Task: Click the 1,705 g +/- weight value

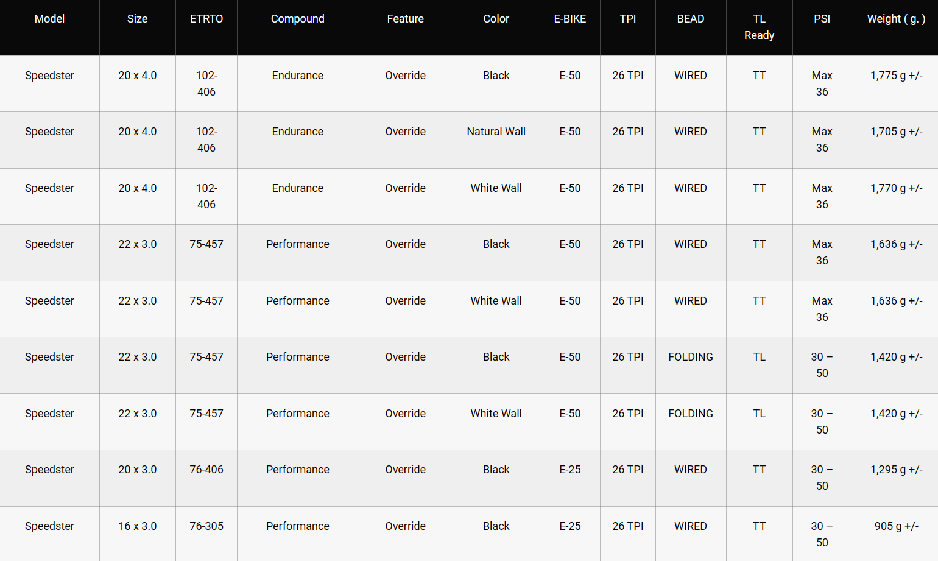Action: [896, 132]
